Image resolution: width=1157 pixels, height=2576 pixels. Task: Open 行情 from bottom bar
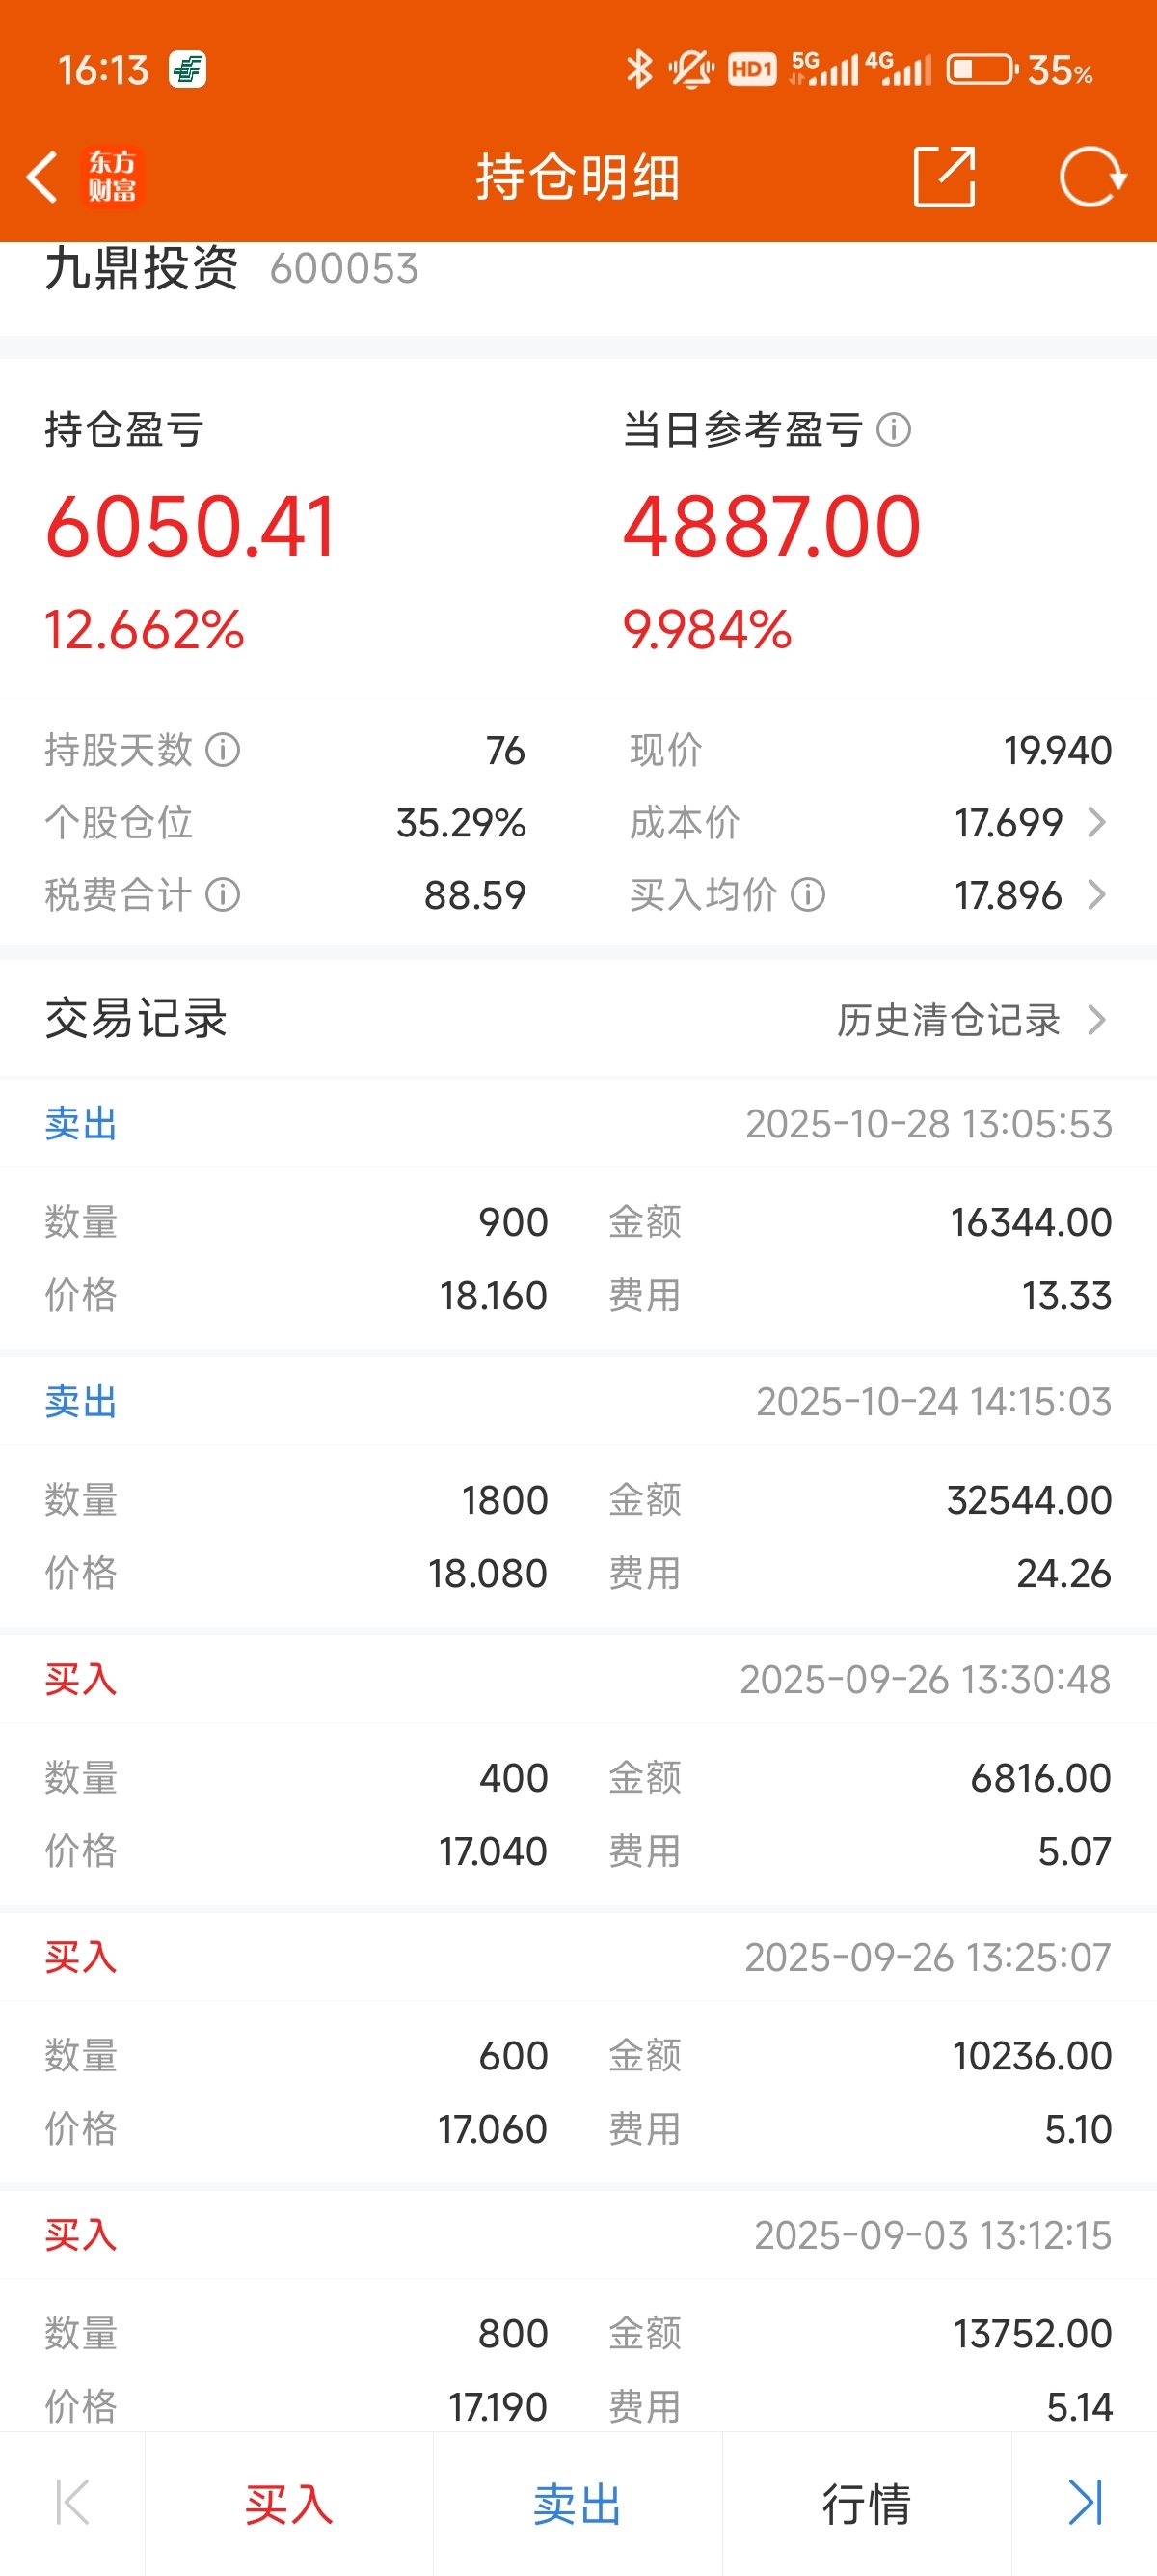click(866, 2504)
